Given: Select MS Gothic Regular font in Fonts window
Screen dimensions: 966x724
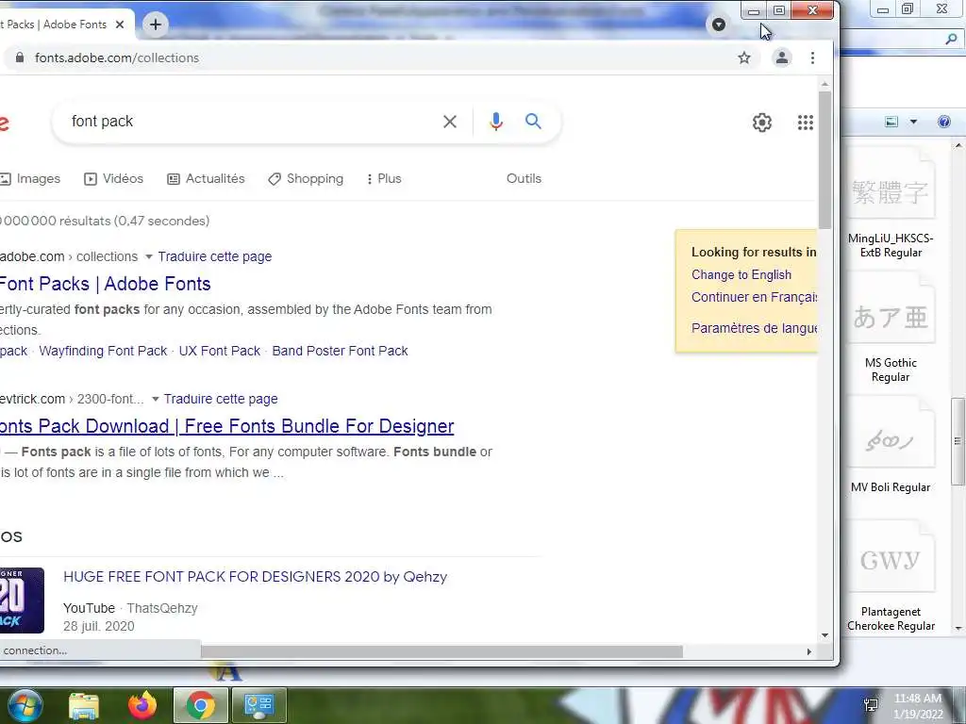Looking at the screenshot, I should pos(891,329).
